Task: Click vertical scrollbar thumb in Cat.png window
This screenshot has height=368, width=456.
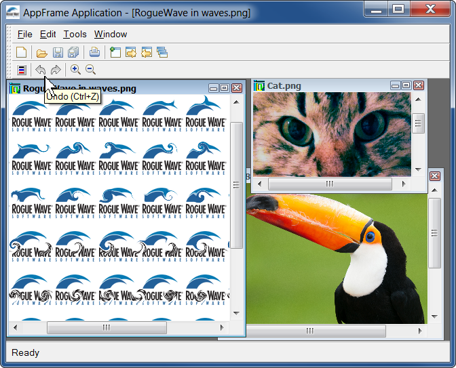Action: point(418,123)
